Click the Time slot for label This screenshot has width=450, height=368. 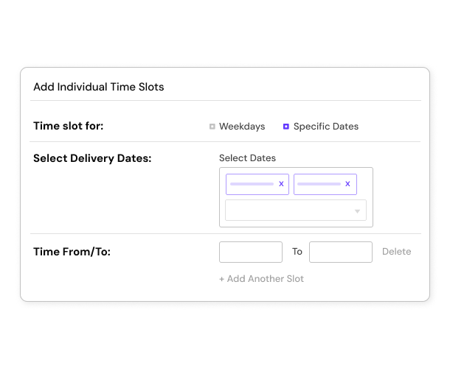(69, 126)
